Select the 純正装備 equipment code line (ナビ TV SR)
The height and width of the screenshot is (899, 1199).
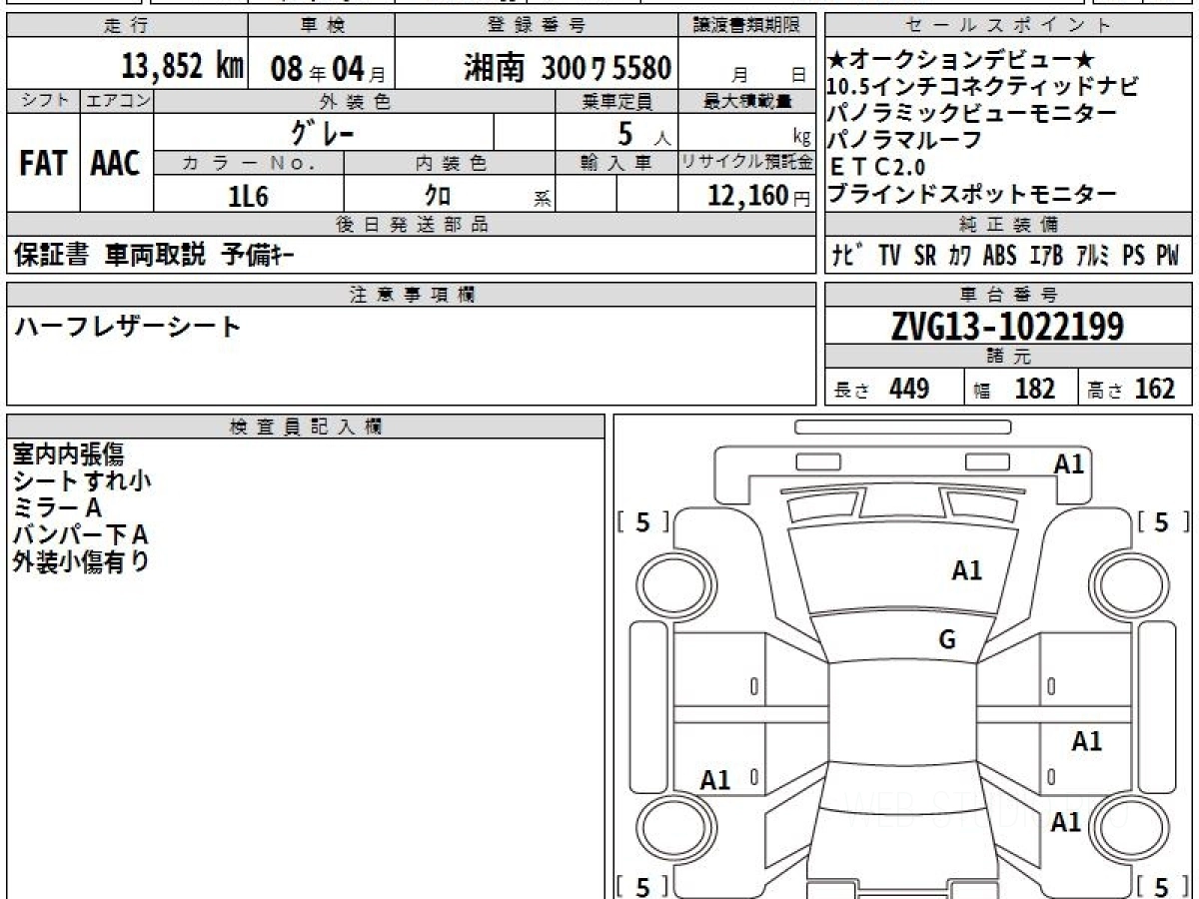[x=1006, y=256]
